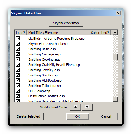Move selected mod up in load order
Image resolution: width=132 pixels, height=134 pixels.
[75, 107]
